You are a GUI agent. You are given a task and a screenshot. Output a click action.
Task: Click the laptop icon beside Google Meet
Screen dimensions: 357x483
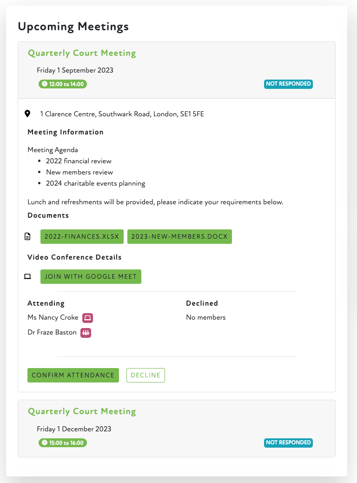pyautogui.click(x=27, y=276)
